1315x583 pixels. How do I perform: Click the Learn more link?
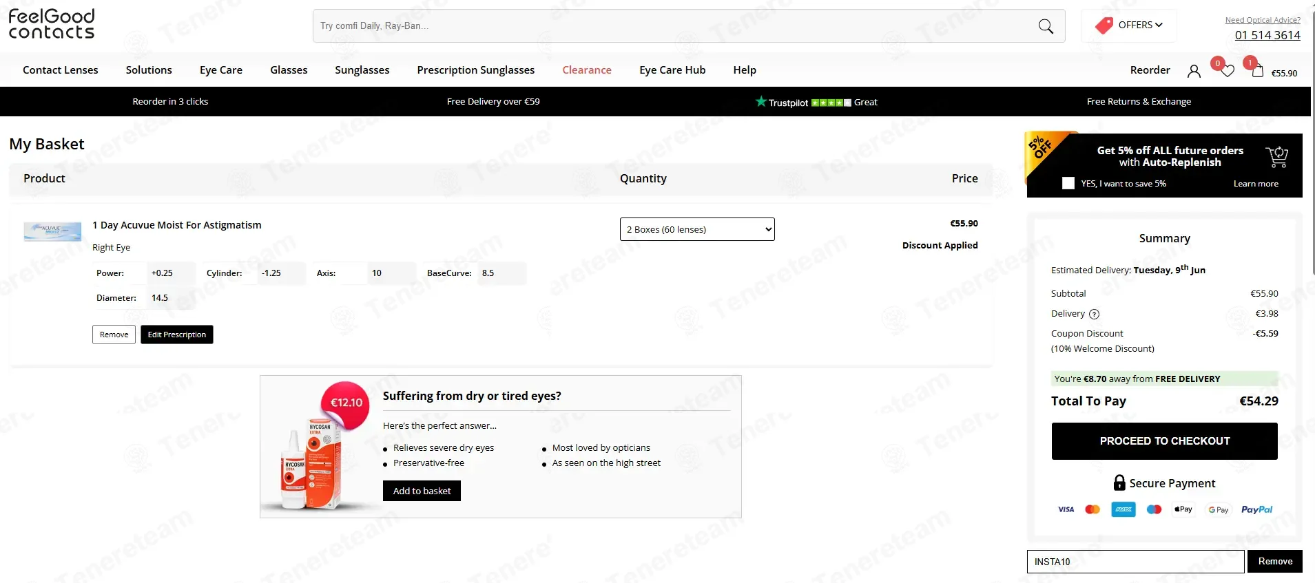click(x=1256, y=184)
